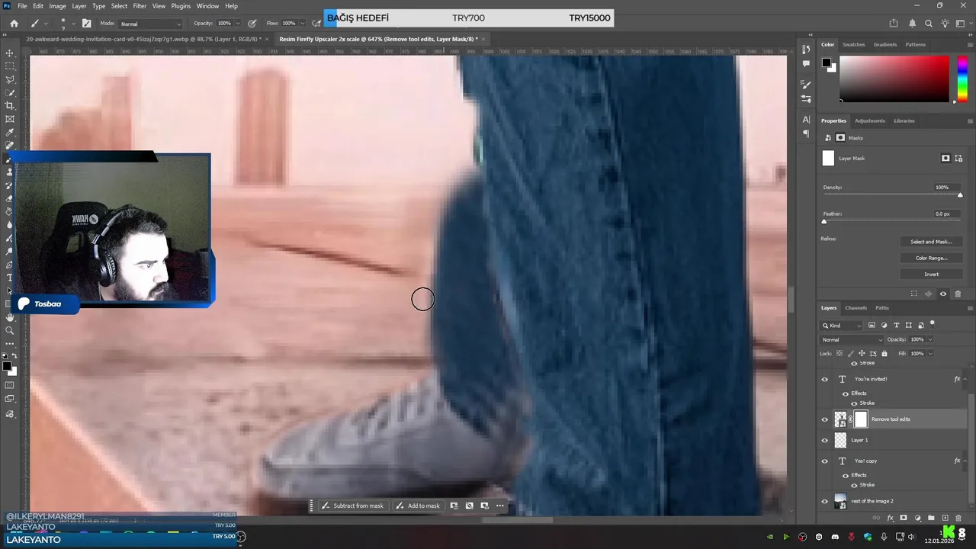Open the Image menu
The height and width of the screenshot is (549, 976).
(x=58, y=6)
